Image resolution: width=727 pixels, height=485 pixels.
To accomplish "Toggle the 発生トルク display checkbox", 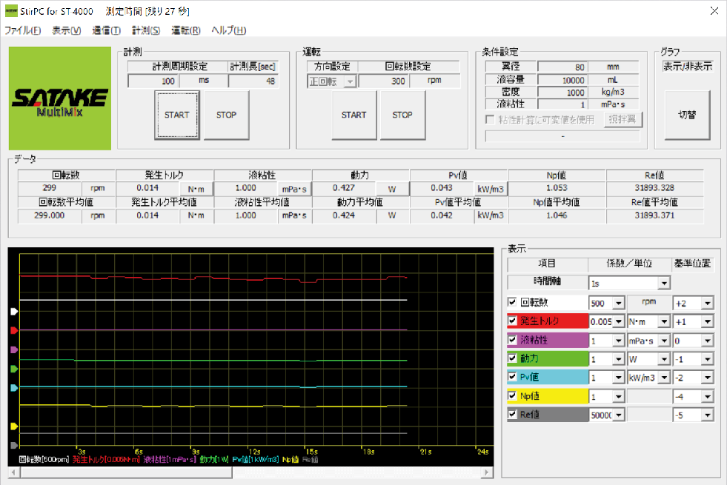I will (512, 321).
